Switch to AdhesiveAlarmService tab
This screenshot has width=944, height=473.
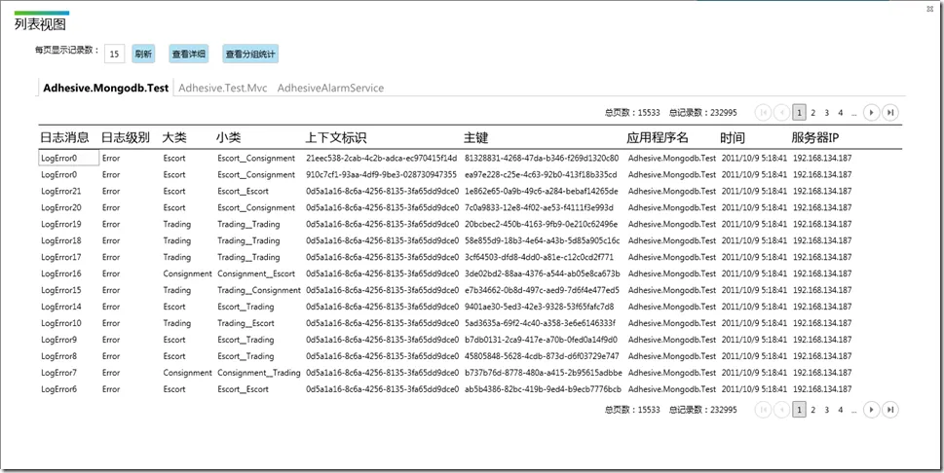(x=330, y=88)
